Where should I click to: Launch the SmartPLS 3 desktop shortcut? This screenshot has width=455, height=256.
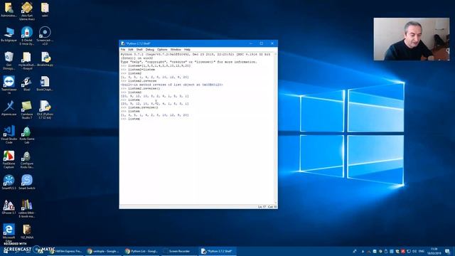(9, 182)
